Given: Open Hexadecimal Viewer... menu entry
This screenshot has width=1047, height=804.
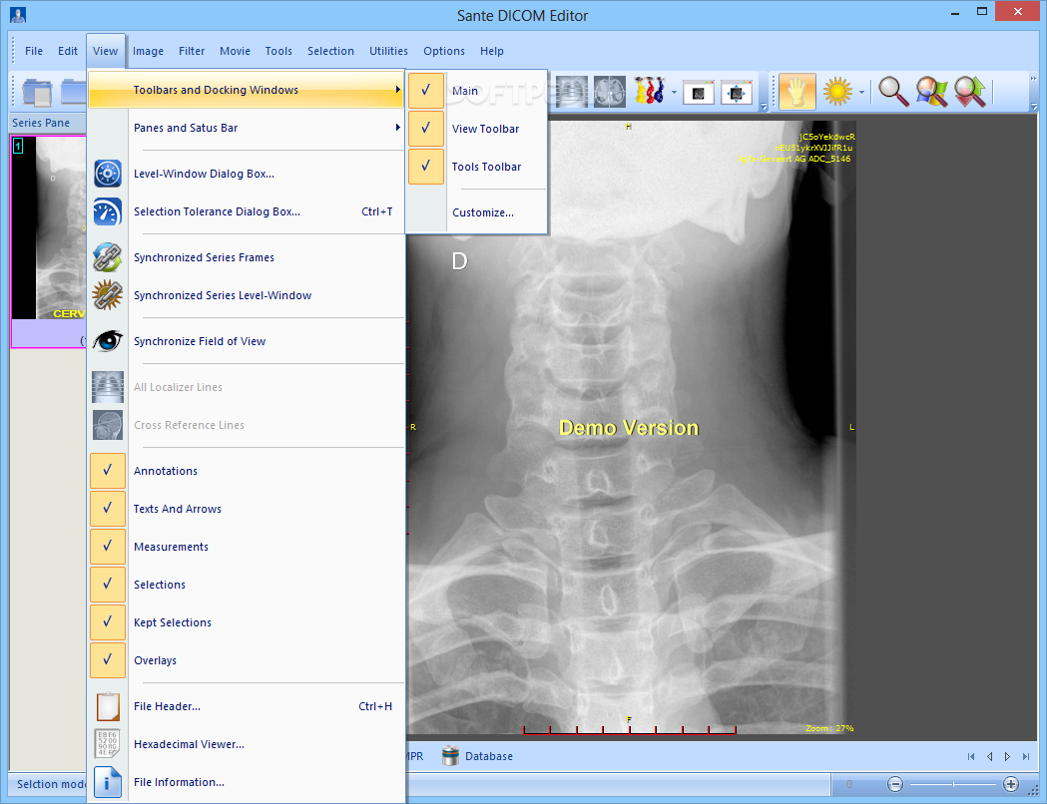Looking at the screenshot, I should (247, 744).
